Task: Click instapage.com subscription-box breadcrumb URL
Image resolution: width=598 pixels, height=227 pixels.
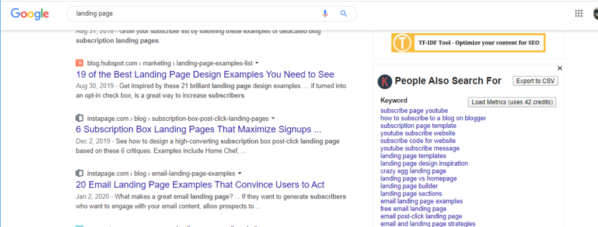Action: pyautogui.click(x=178, y=118)
